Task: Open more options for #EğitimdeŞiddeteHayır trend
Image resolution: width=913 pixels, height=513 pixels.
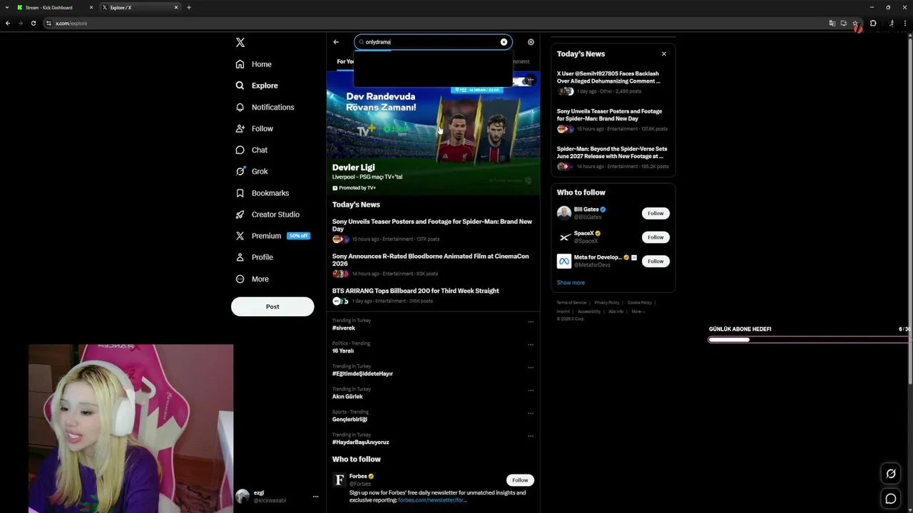Action: tap(531, 368)
